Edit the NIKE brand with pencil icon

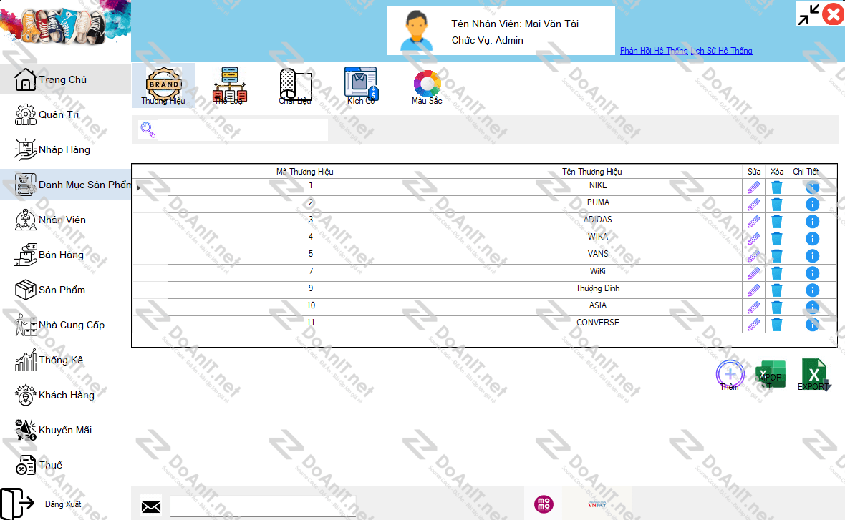point(753,187)
